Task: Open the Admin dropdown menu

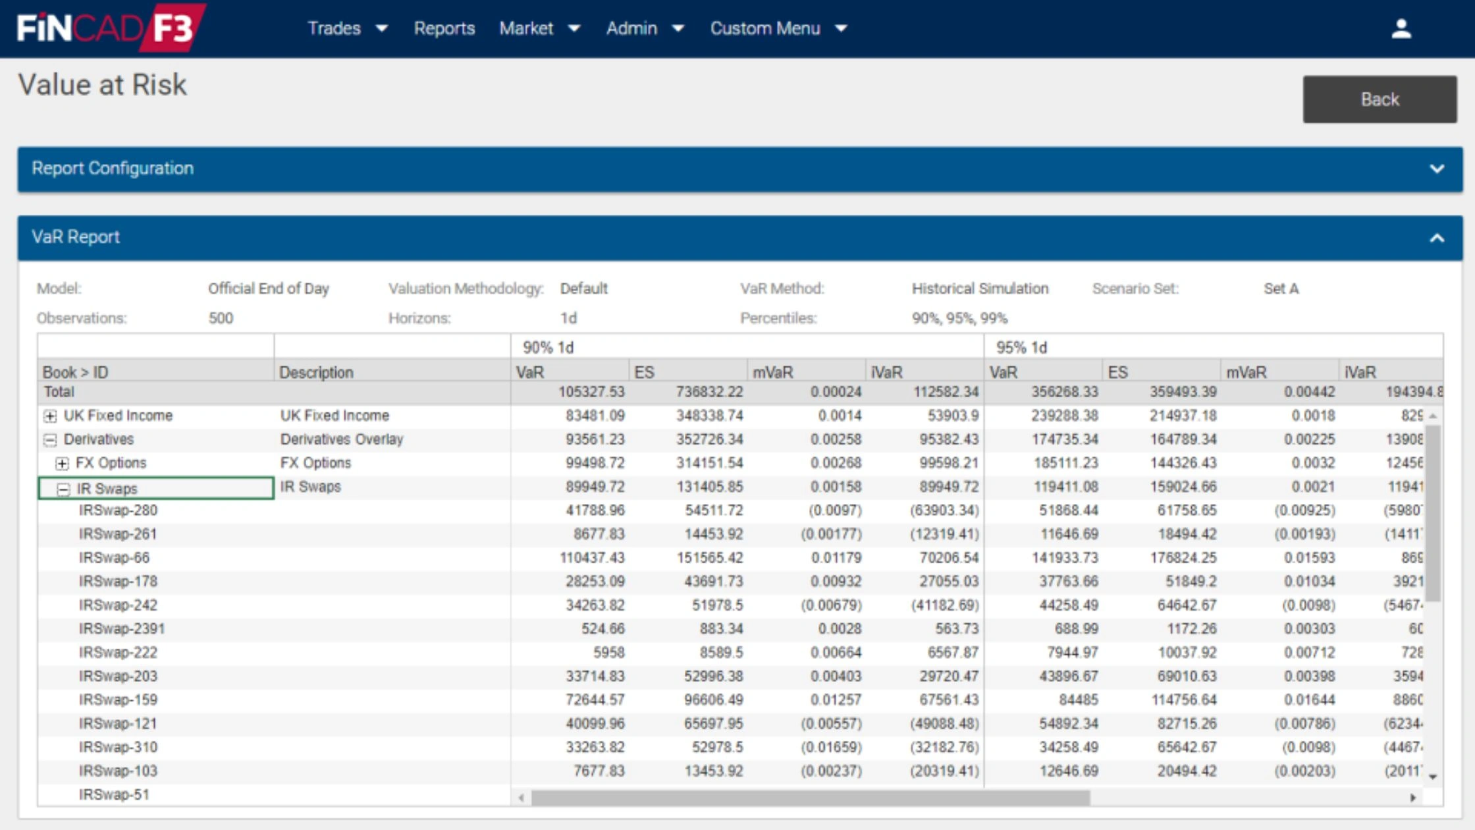Action: [645, 28]
